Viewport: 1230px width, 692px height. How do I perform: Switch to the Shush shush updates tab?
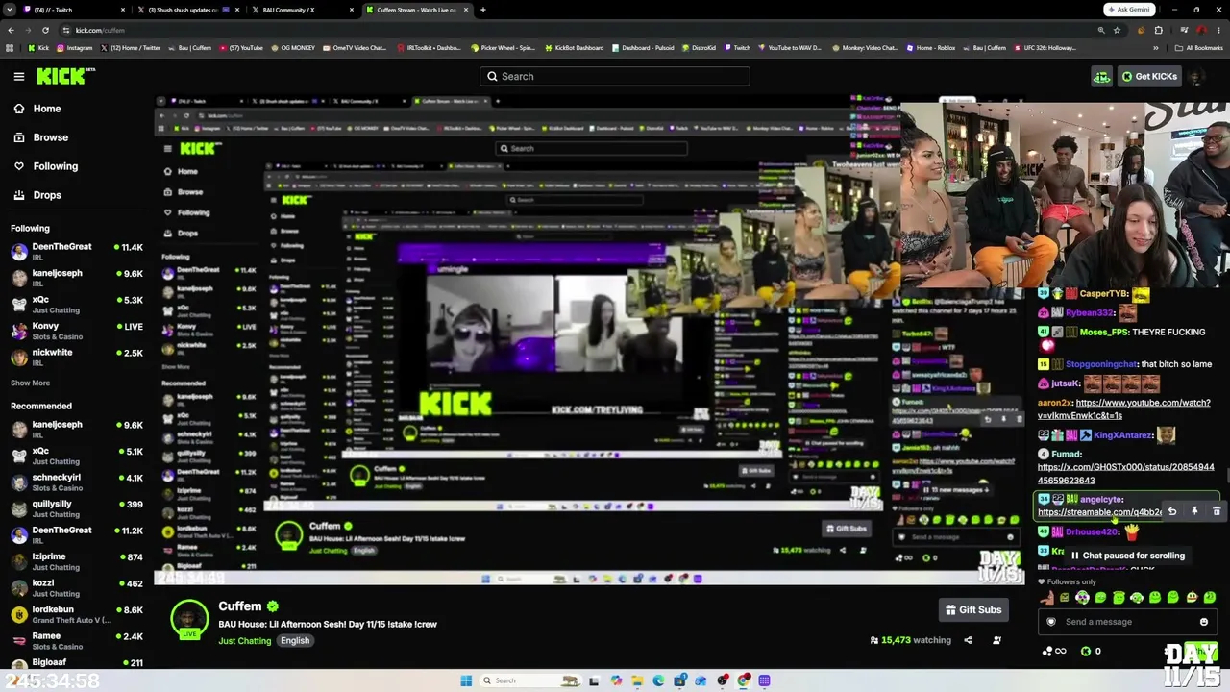[x=188, y=10]
